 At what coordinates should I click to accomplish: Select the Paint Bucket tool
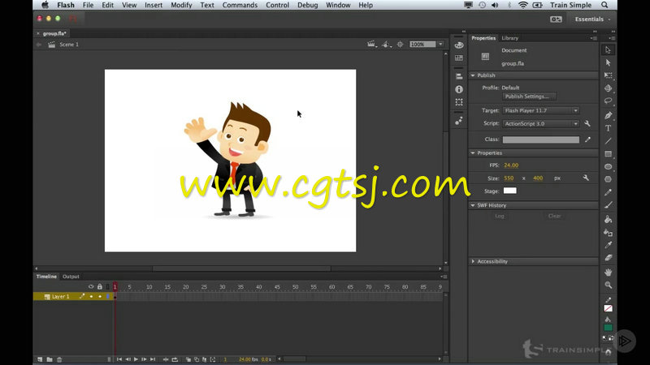point(608,219)
